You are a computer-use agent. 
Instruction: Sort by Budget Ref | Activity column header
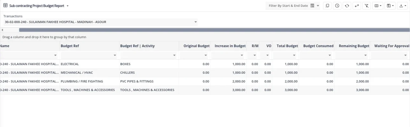click(137, 46)
